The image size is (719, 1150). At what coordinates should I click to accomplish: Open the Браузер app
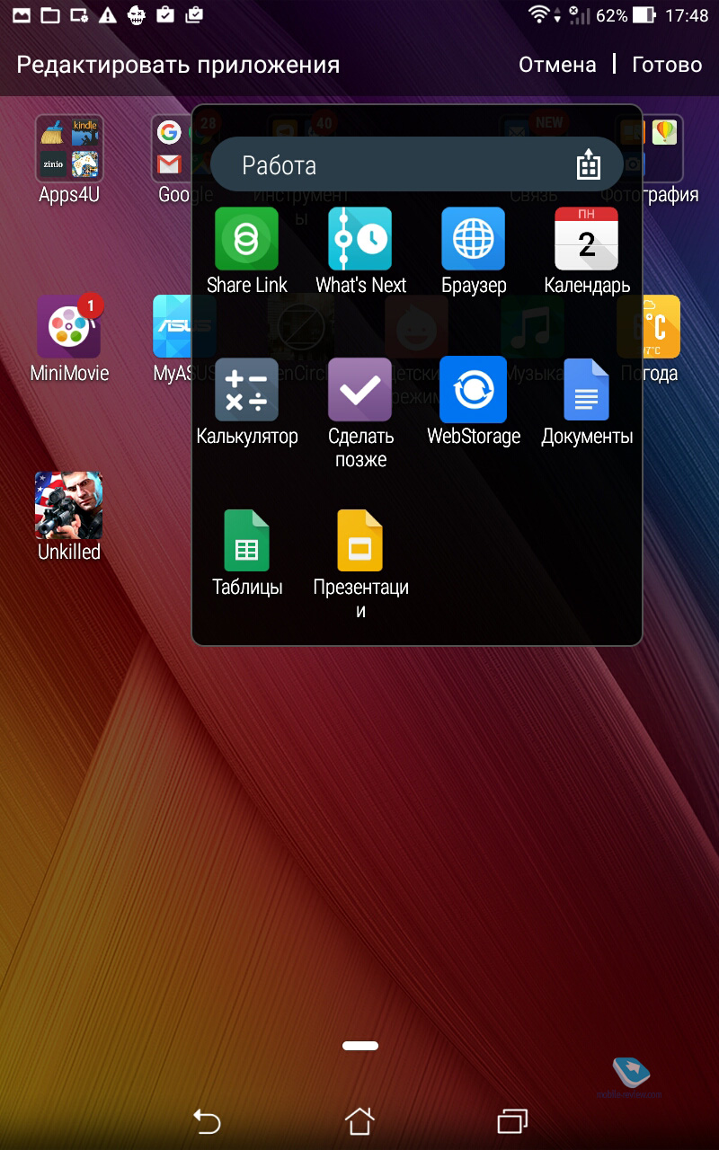click(x=474, y=239)
